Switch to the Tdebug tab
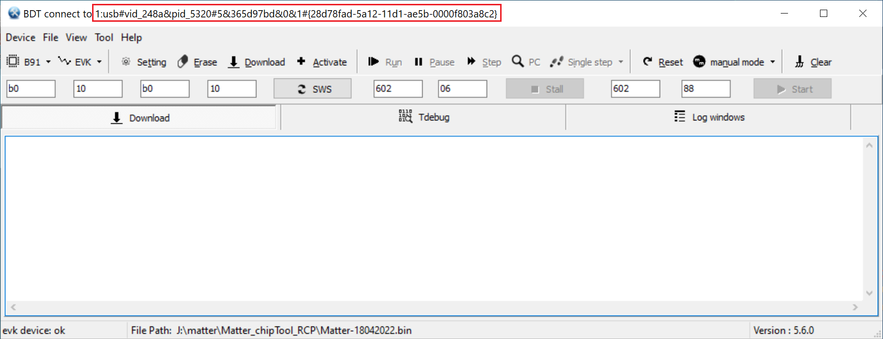The image size is (883, 339). [x=424, y=117]
